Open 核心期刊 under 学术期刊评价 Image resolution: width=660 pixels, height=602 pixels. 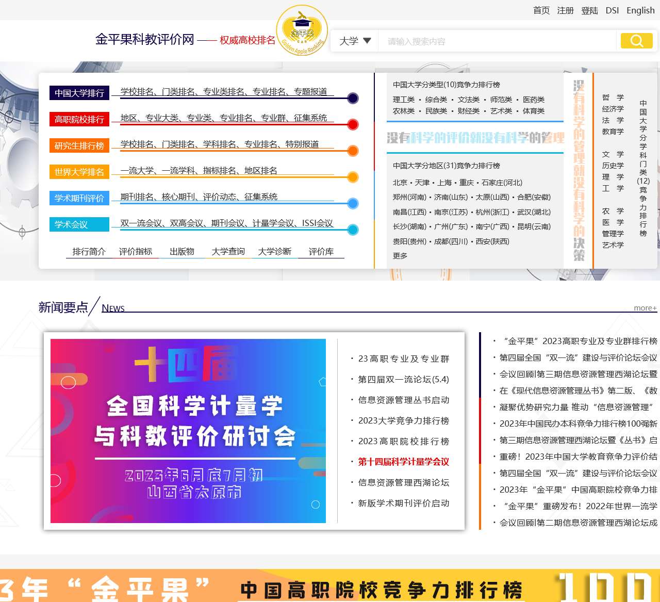[178, 197]
